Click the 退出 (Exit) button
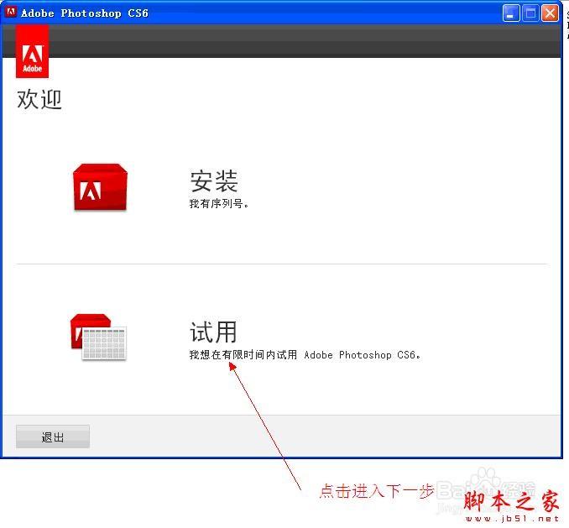The image size is (569, 528). [53, 437]
